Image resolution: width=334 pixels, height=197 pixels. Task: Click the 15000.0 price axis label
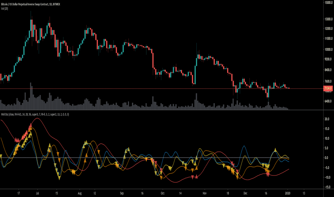tap(329, 3)
